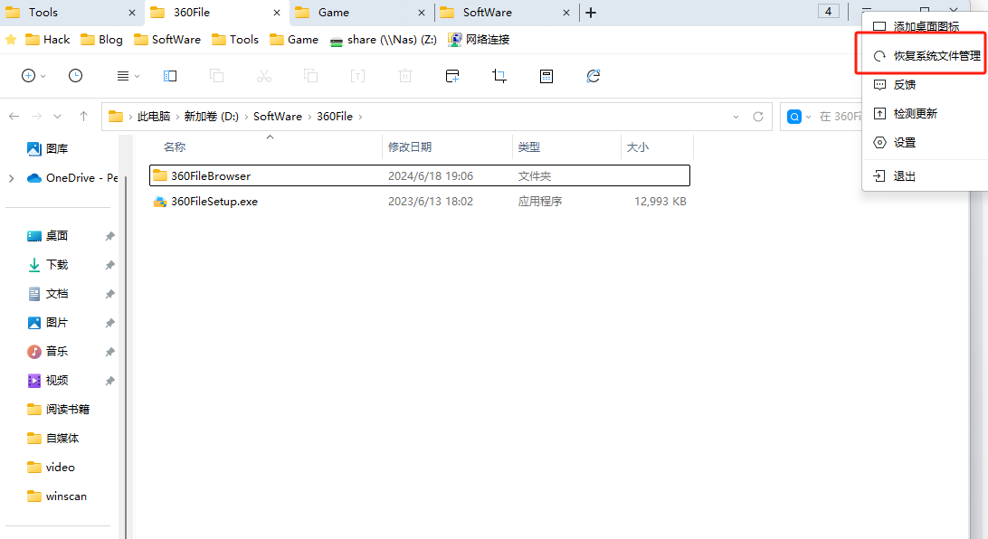This screenshot has height=539, width=988.
Task: Open the view layout dropdown
Action: pyautogui.click(x=126, y=76)
